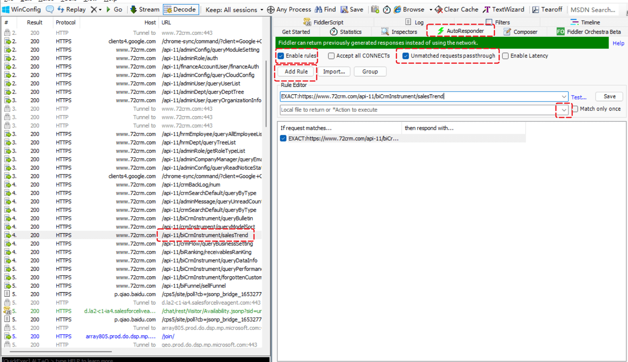Select the AutoResponder tab

tap(460, 31)
